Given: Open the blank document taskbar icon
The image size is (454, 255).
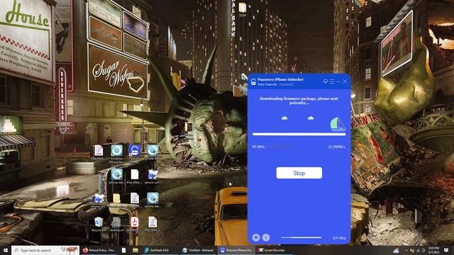Looking at the screenshot, I should tap(123, 250).
